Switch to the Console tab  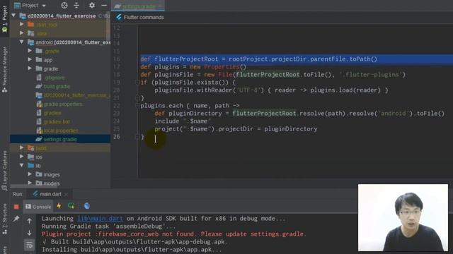[x=38, y=207]
